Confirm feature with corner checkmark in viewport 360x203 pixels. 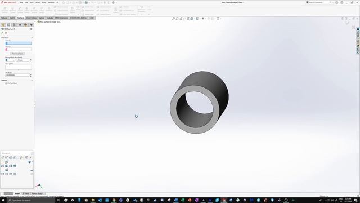click(x=348, y=23)
